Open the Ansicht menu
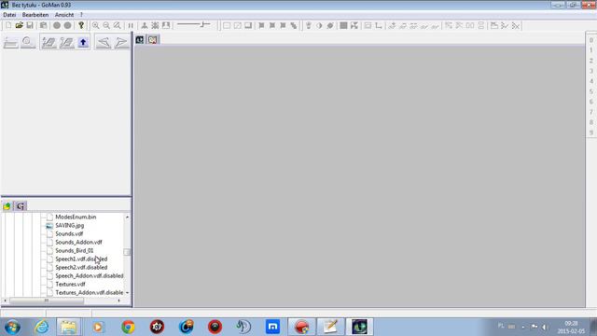This screenshot has height=336, width=597. tap(64, 15)
